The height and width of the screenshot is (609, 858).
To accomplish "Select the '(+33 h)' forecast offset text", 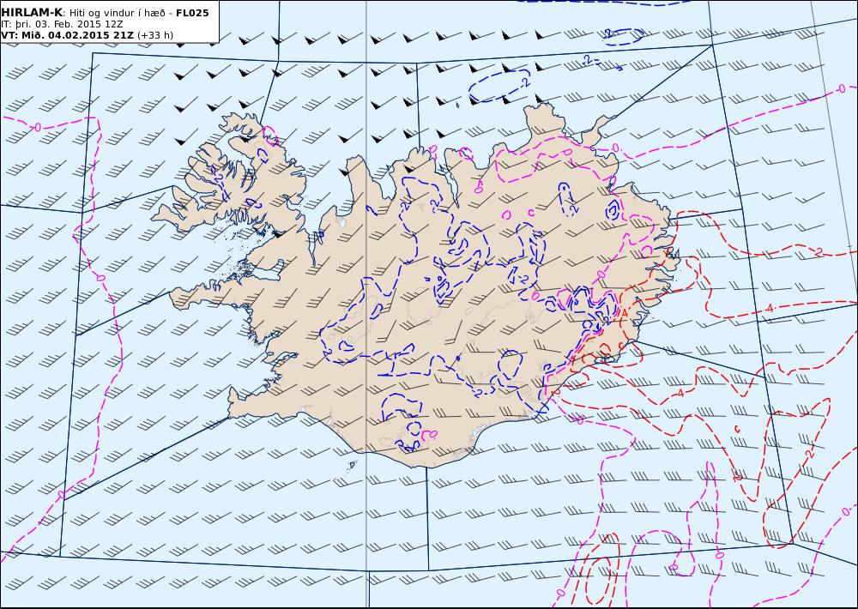I will (155, 35).
